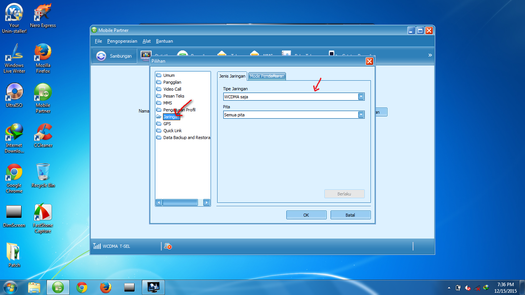Click the tree's horizontal scrollbar right arrow
Screen dimensions: 525x295
207,202
